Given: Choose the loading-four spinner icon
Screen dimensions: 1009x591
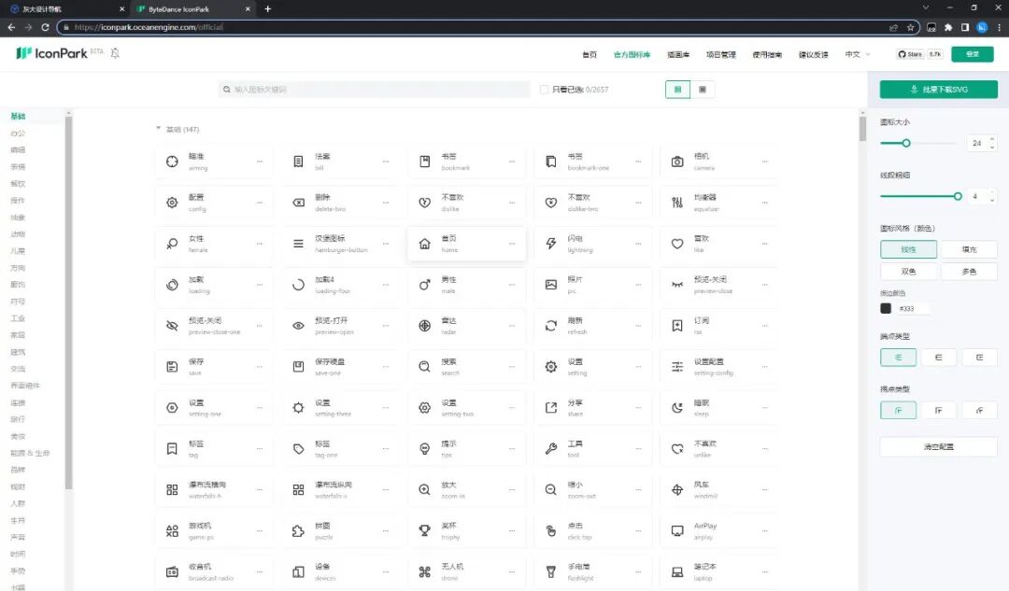Looking at the screenshot, I should 299,285.
